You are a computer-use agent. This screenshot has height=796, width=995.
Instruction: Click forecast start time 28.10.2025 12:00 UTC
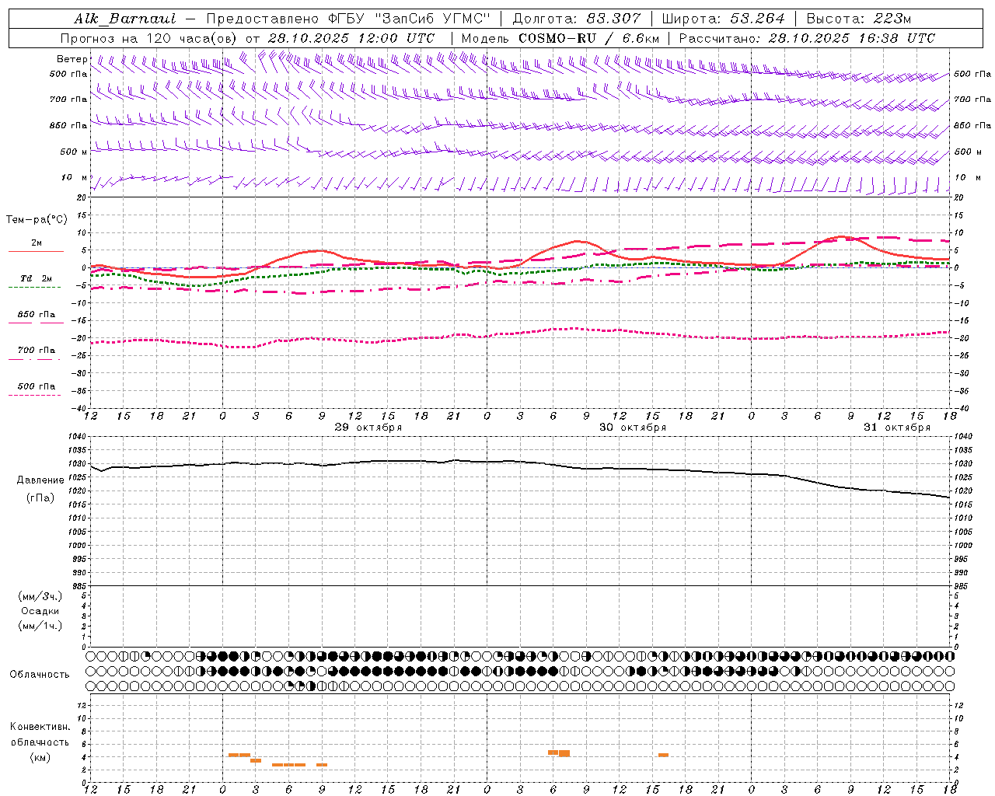pos(351,38)
